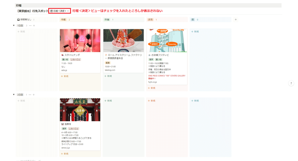Open the ice cream cover photo
The image size is (298, 161).
tap(124, 41)
